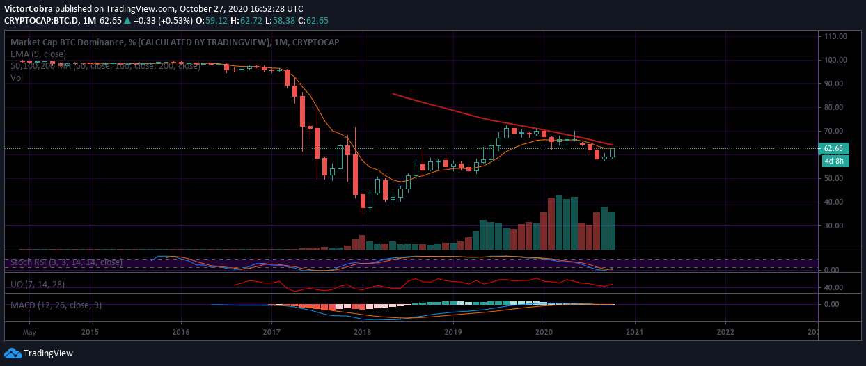Click the current price tag 62.65
Viewport: 866px width, 366px height.
pos(833,148)
